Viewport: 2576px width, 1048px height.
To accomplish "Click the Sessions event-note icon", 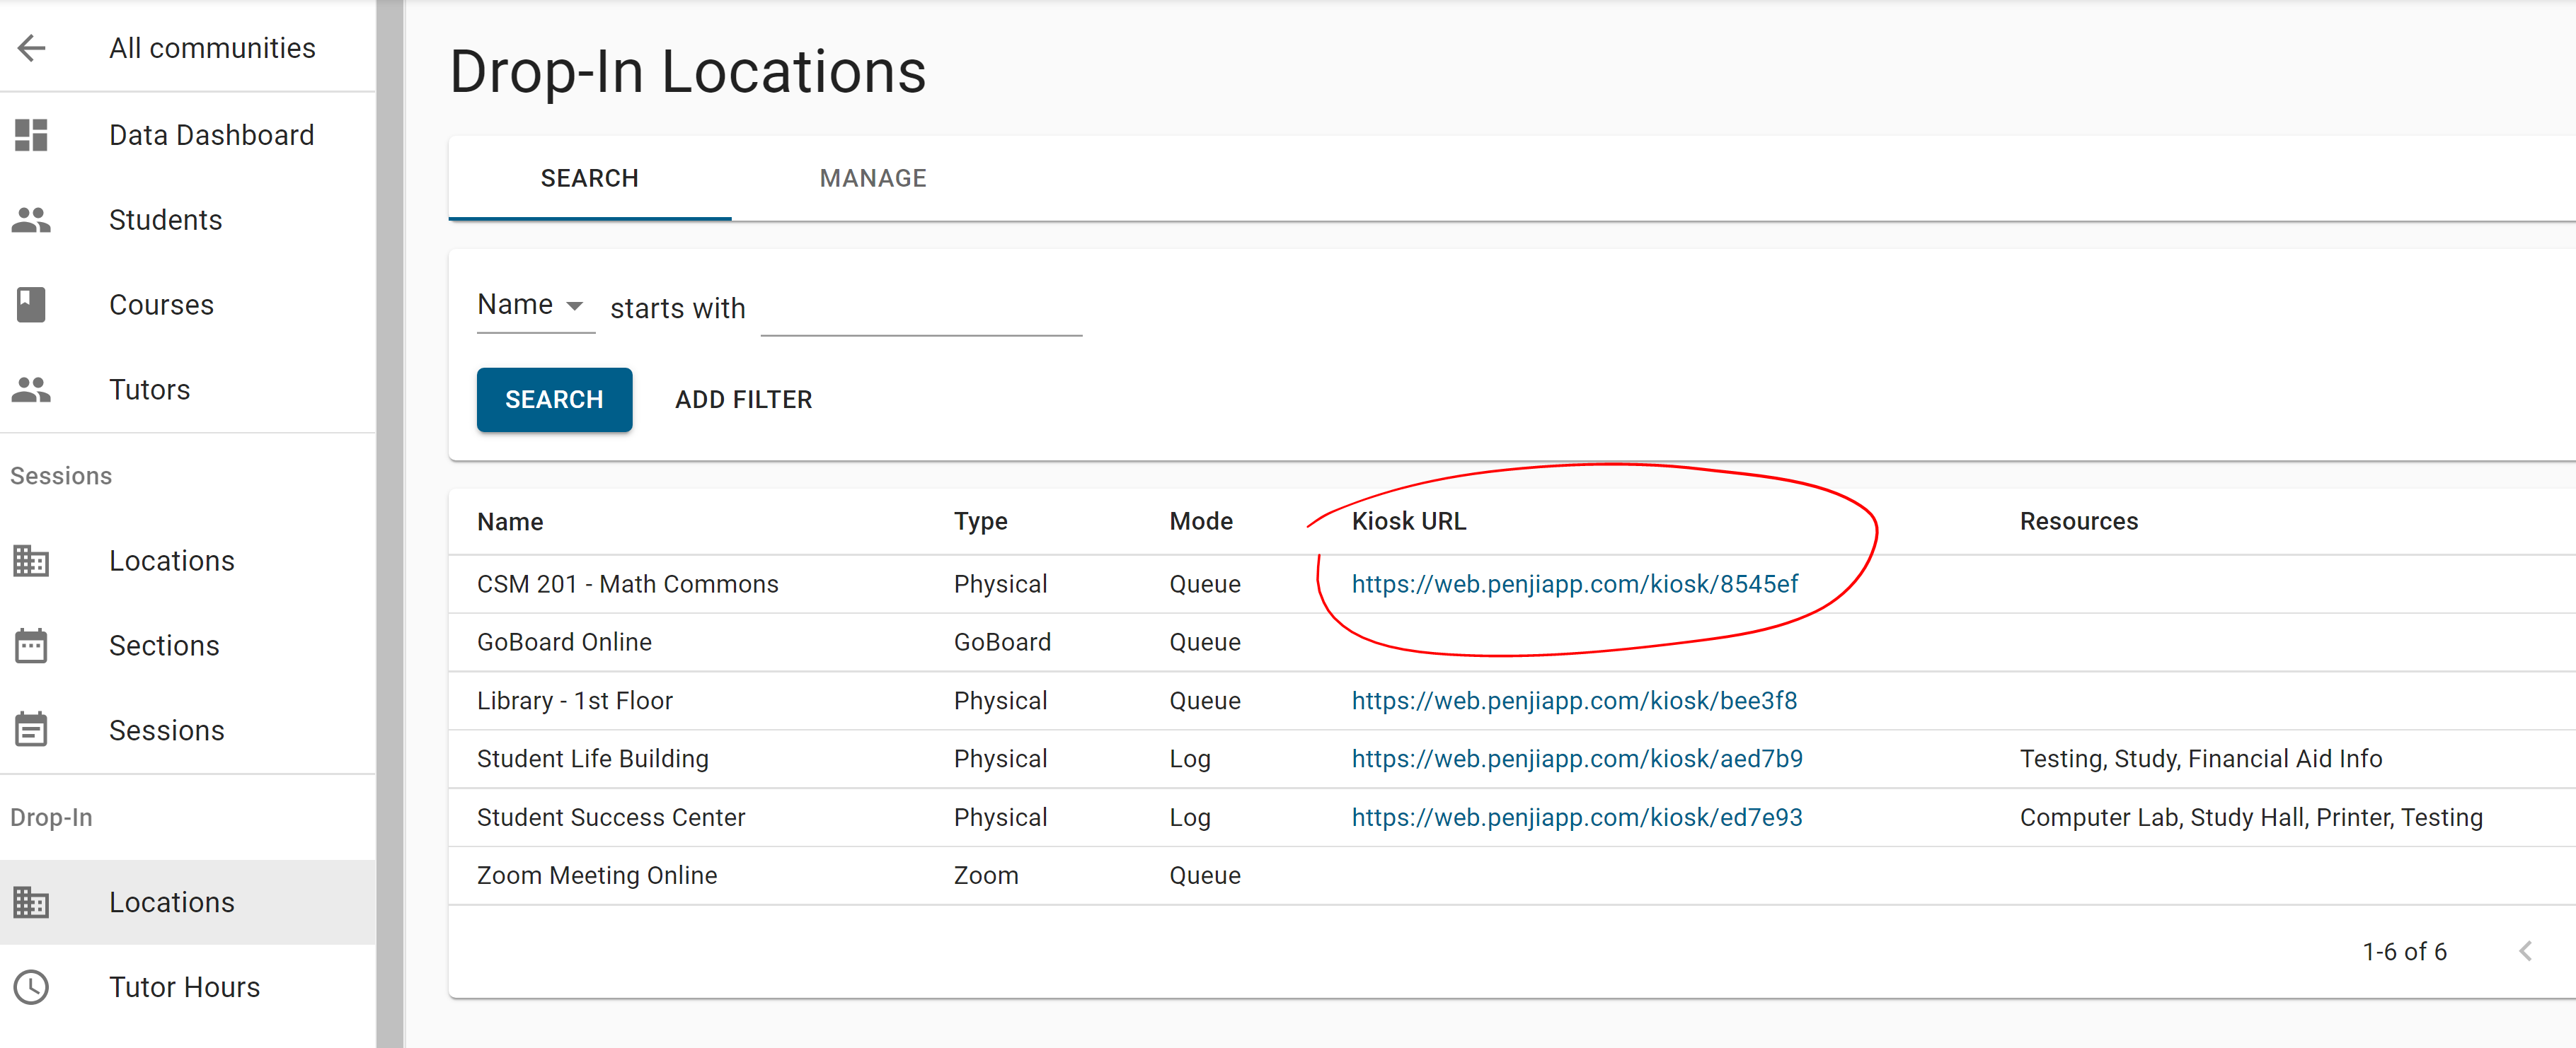I will (31, 730).
